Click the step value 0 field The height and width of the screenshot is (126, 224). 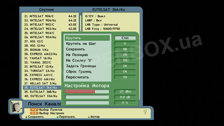click(x=125, y=43)
